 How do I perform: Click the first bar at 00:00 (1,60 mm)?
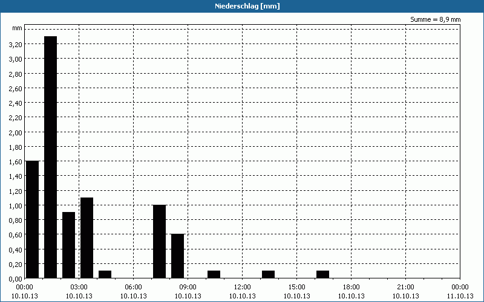32,219
